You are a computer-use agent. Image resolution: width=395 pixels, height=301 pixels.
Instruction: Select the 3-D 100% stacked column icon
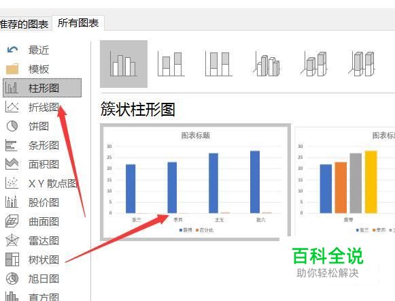point(362,64)
